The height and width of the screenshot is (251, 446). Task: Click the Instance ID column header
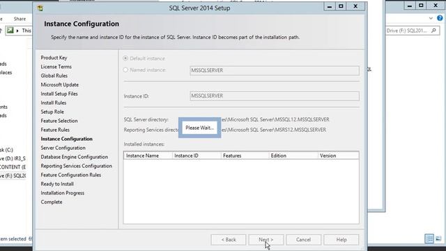point(197,155)
